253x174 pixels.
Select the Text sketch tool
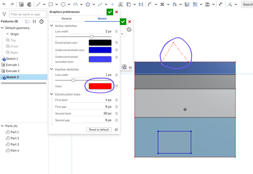coord(120,4)
